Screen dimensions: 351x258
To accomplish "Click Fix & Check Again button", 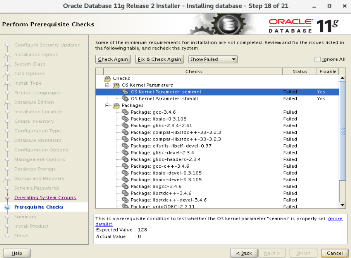I will 159,59.
